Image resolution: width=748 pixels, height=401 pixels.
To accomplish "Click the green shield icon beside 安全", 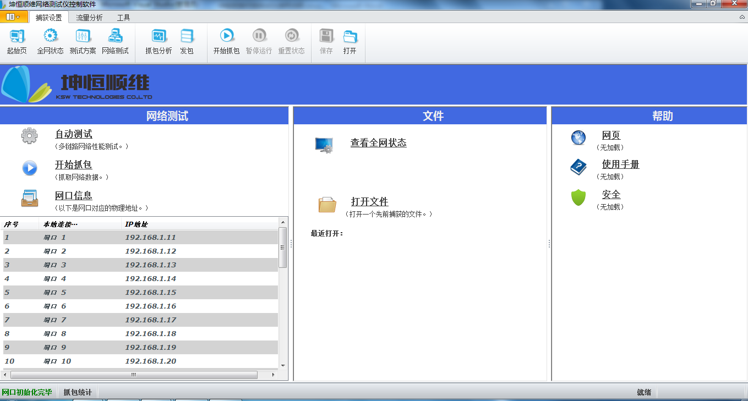I will pyautogui.click(x=578, y=197).
